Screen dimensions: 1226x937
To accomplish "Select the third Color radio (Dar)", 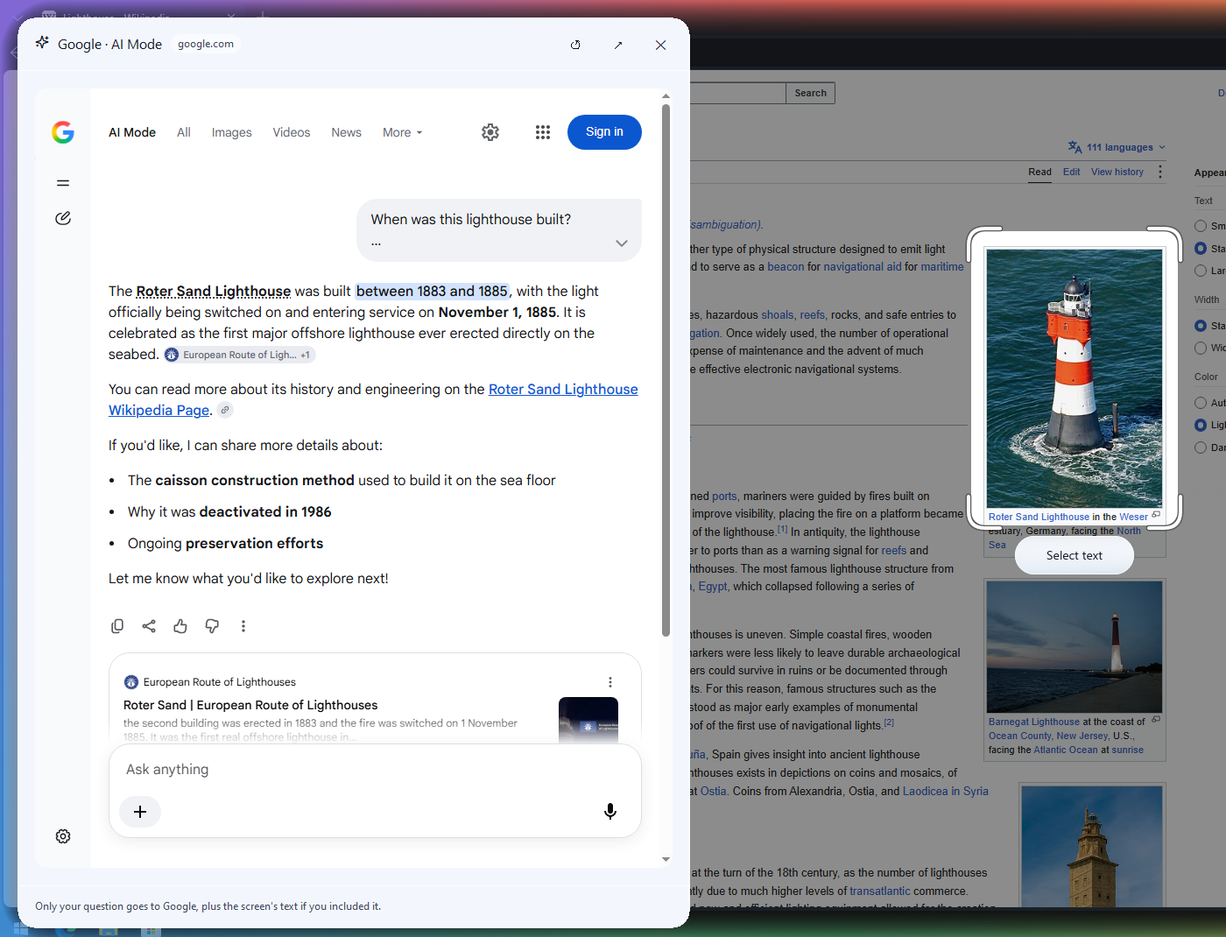I will (1201, 447).
